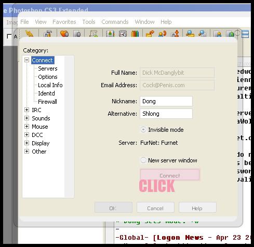Screen dimensions: 254x247
Task: Open Favorites with the heart toolbar icon
Action: pyautogui.click(x=64, y=33)
